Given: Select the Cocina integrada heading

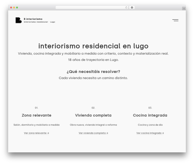Looking at the screenshot, I should [x=150, y=115].
